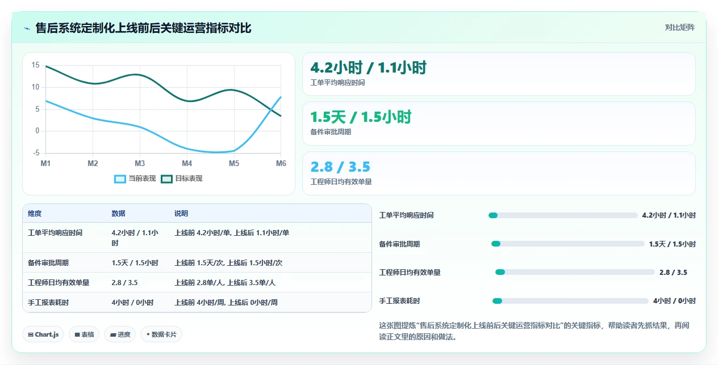Click table cell 工程师日均有效单量
The height and width of the screenshot is (365, 718).
59,282
